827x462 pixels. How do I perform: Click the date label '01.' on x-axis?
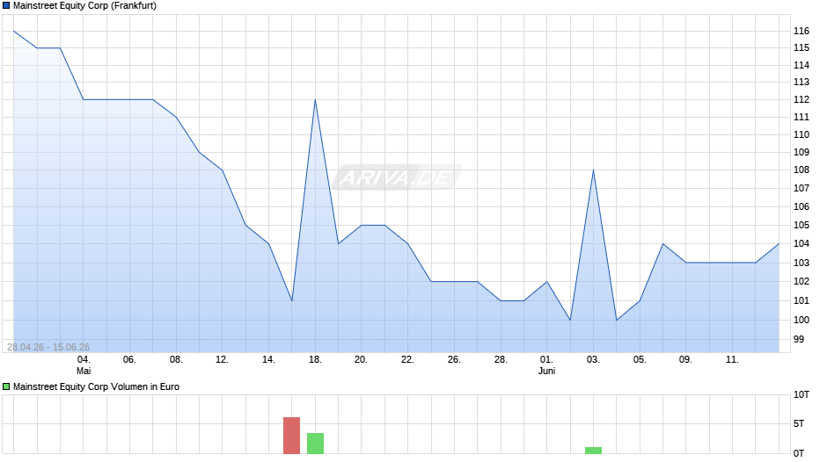point(546,360)
